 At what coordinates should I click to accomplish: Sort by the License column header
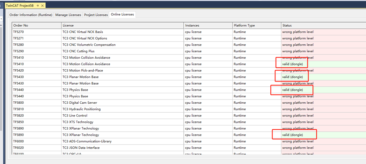click(x=122, y=25)
